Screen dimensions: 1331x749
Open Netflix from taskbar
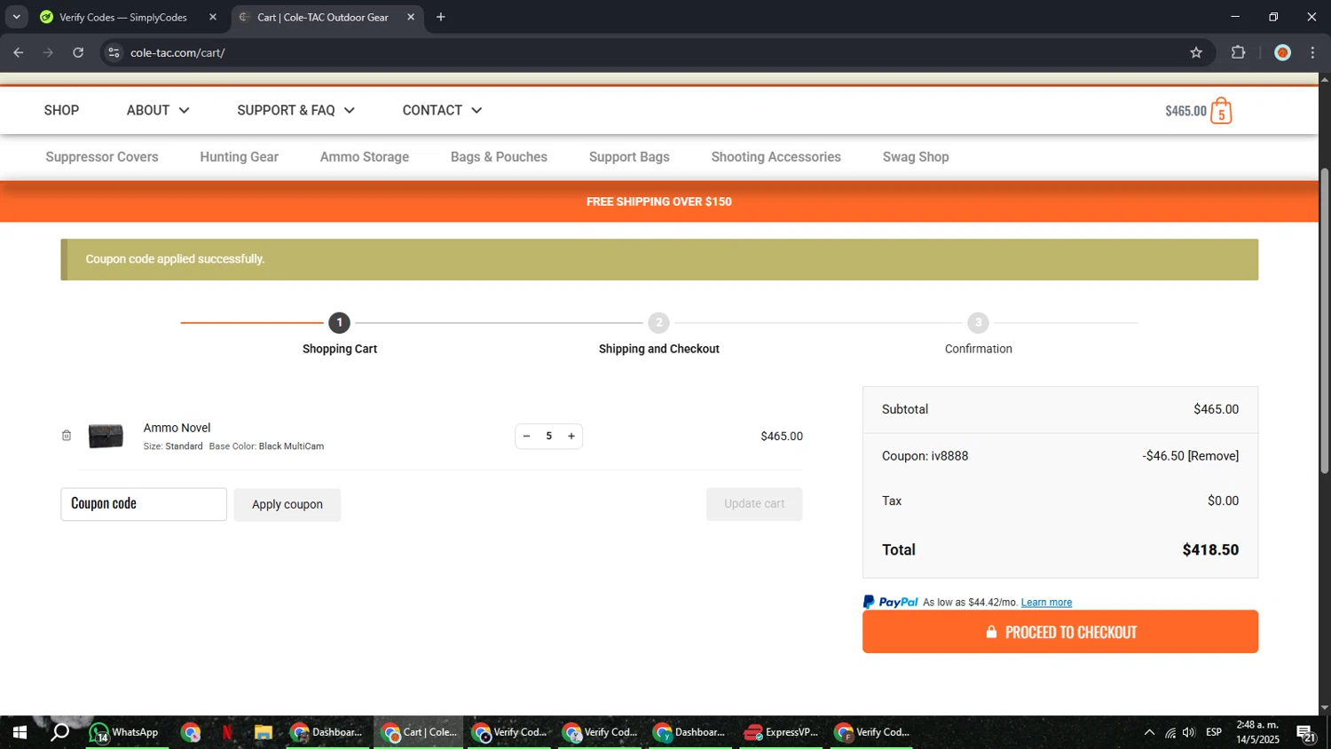(227, 732)
